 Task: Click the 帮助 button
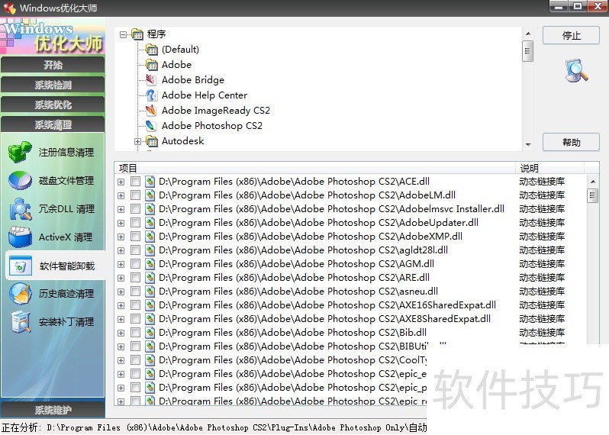[x=571, y=142]
